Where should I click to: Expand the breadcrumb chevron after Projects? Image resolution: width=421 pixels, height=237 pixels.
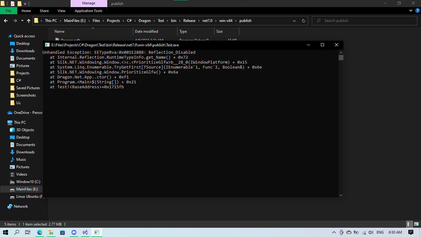[123, 21]
